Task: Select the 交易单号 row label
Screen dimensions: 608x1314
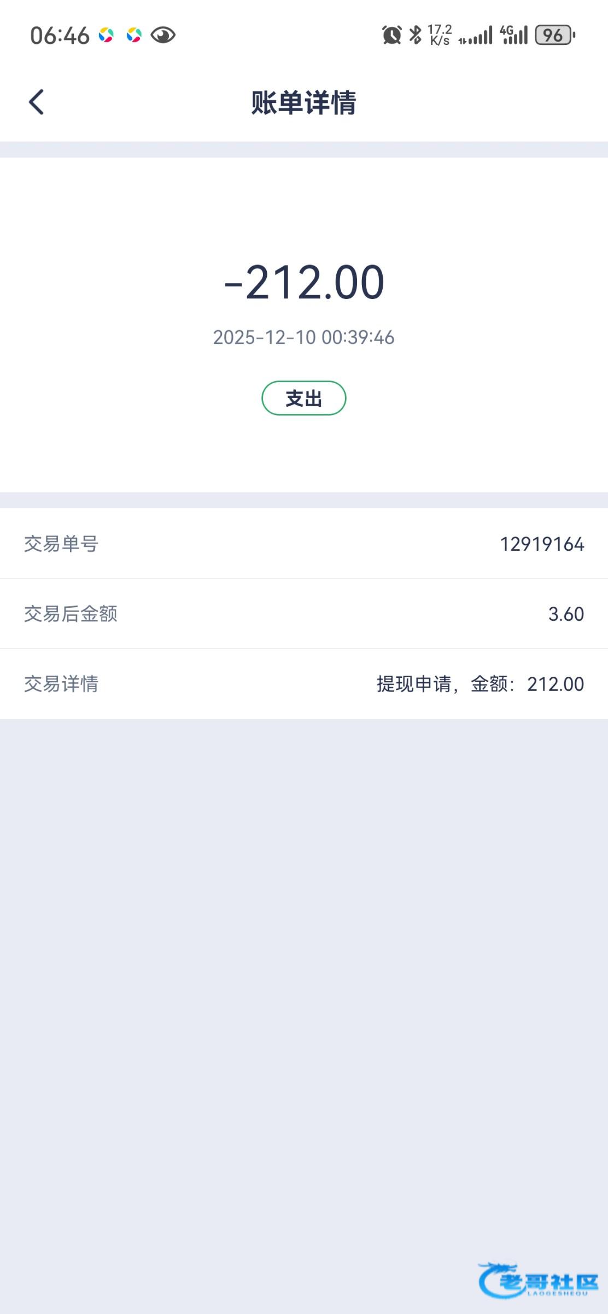Action: [61, 544]
